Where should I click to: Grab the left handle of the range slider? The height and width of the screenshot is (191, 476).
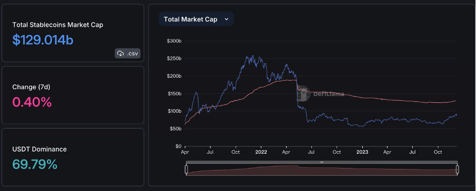click(x=186, y=169)
